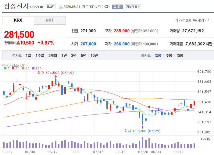
Task: Click the +3.87% change percentage
Action: [x=46, y=43]
